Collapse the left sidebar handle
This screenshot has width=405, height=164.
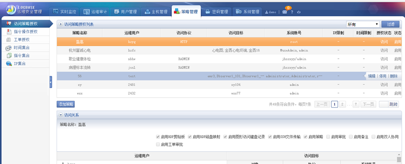tap(51, 82)
